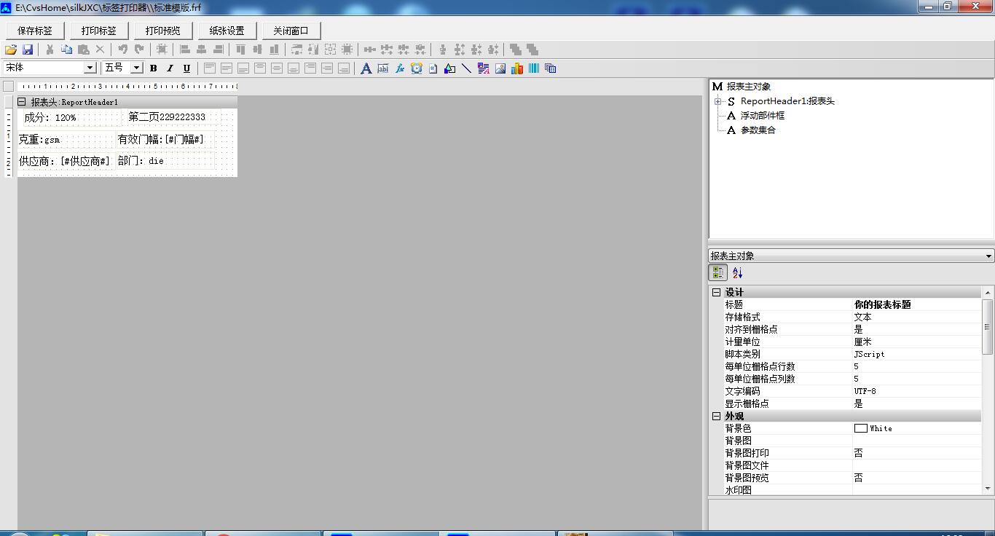Screen dimensions: 995x536
Task: Select the 浮动部件框 tree node
Action: (x=763, y=116)
